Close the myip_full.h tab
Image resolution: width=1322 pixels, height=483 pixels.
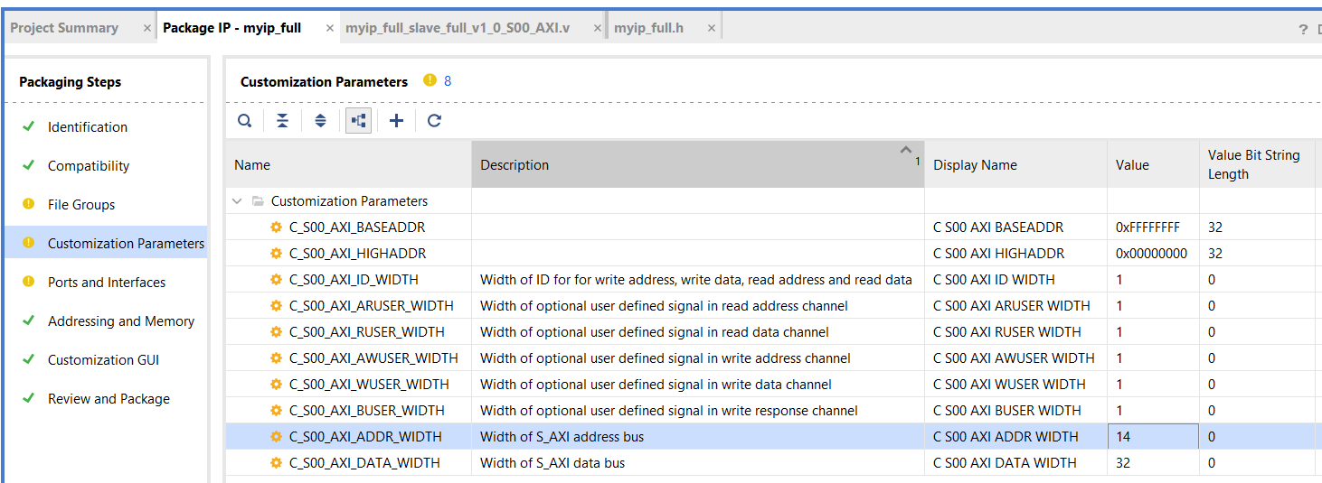[711, 28]
